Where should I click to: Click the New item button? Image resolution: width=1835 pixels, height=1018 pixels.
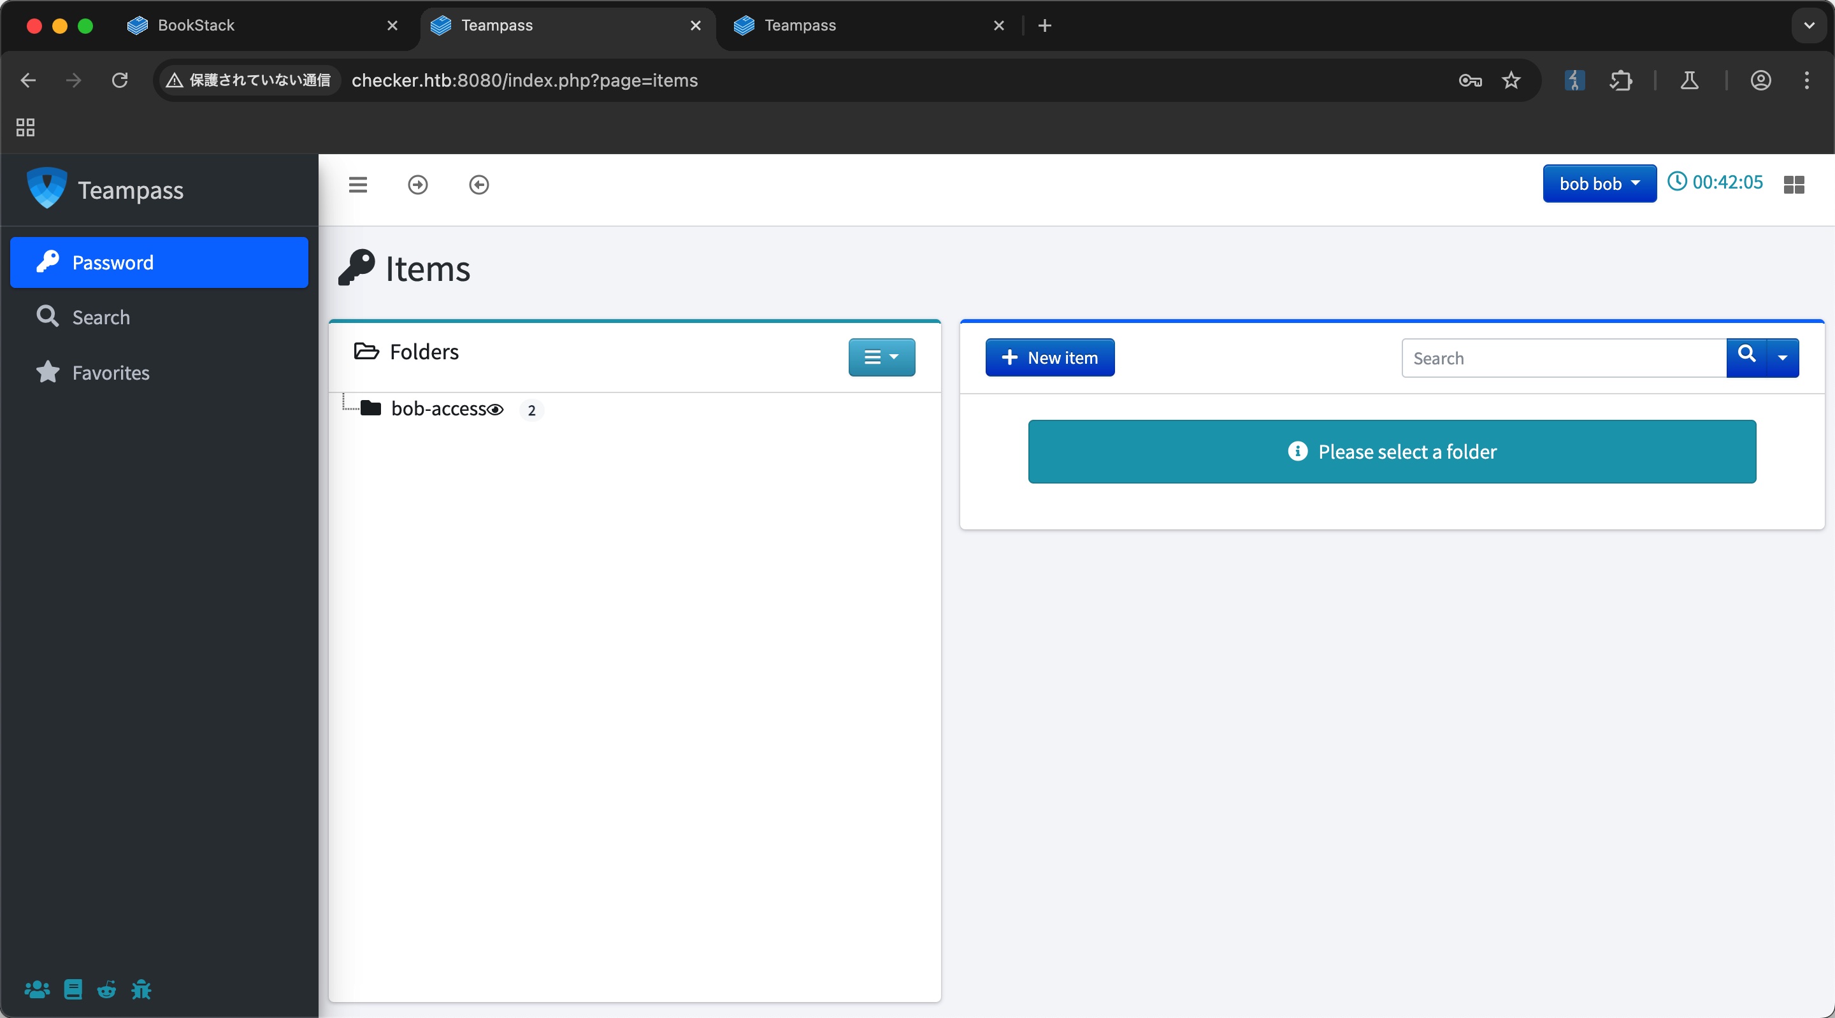click(x=1049, y=357)
